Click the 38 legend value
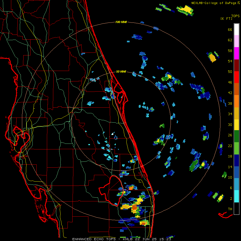Viewport: 241px width, 241px height. 230,104
